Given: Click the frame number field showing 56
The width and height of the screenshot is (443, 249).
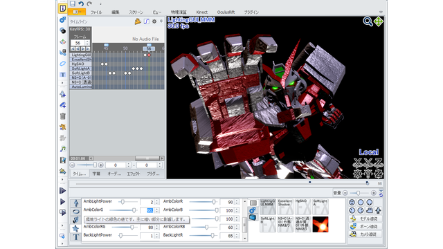Looking at the screenshot, I should (78, 43).
